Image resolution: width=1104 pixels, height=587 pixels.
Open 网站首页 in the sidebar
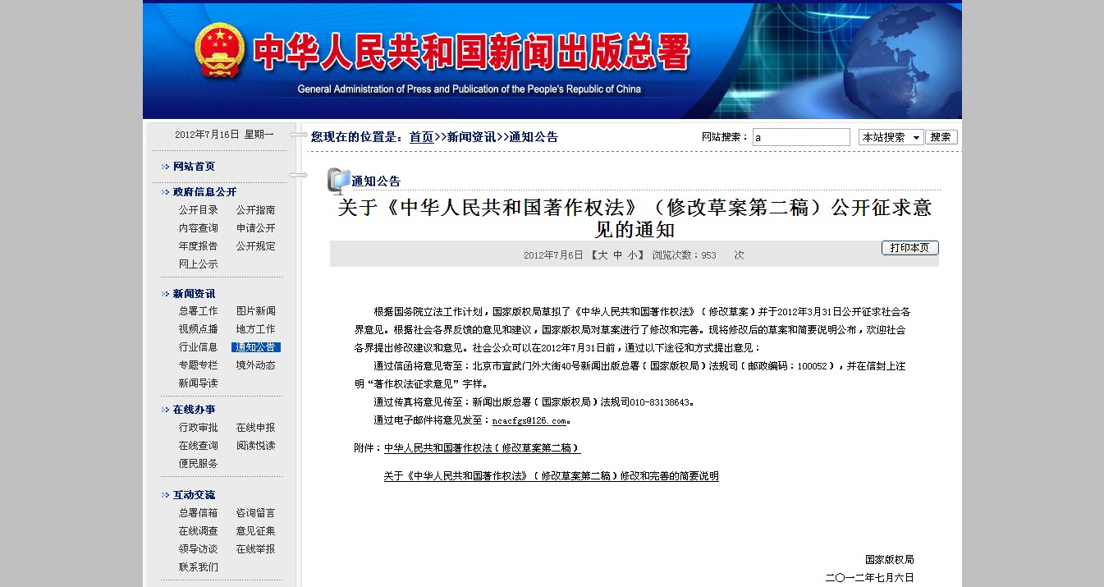194,167
